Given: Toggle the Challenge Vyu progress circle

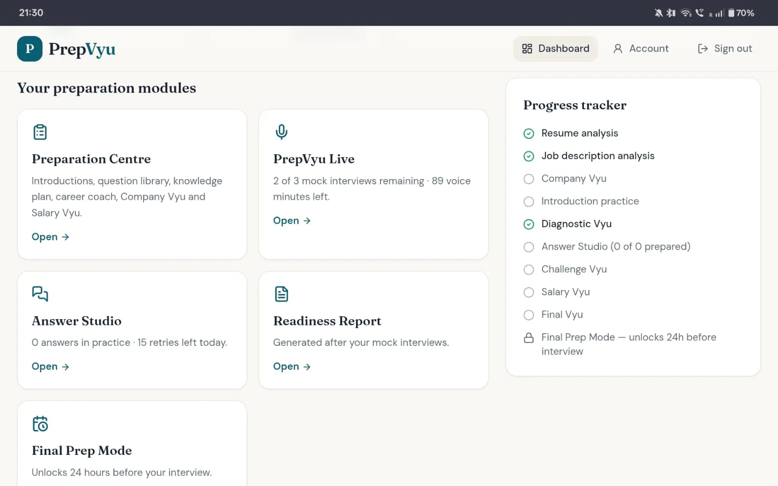Looking at the screenshot, I should (x=528, y=270).
